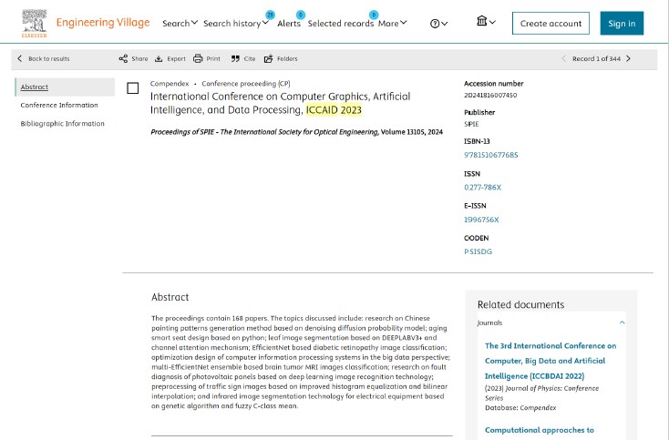Open Alerts in top navigation

click(289, 24)
